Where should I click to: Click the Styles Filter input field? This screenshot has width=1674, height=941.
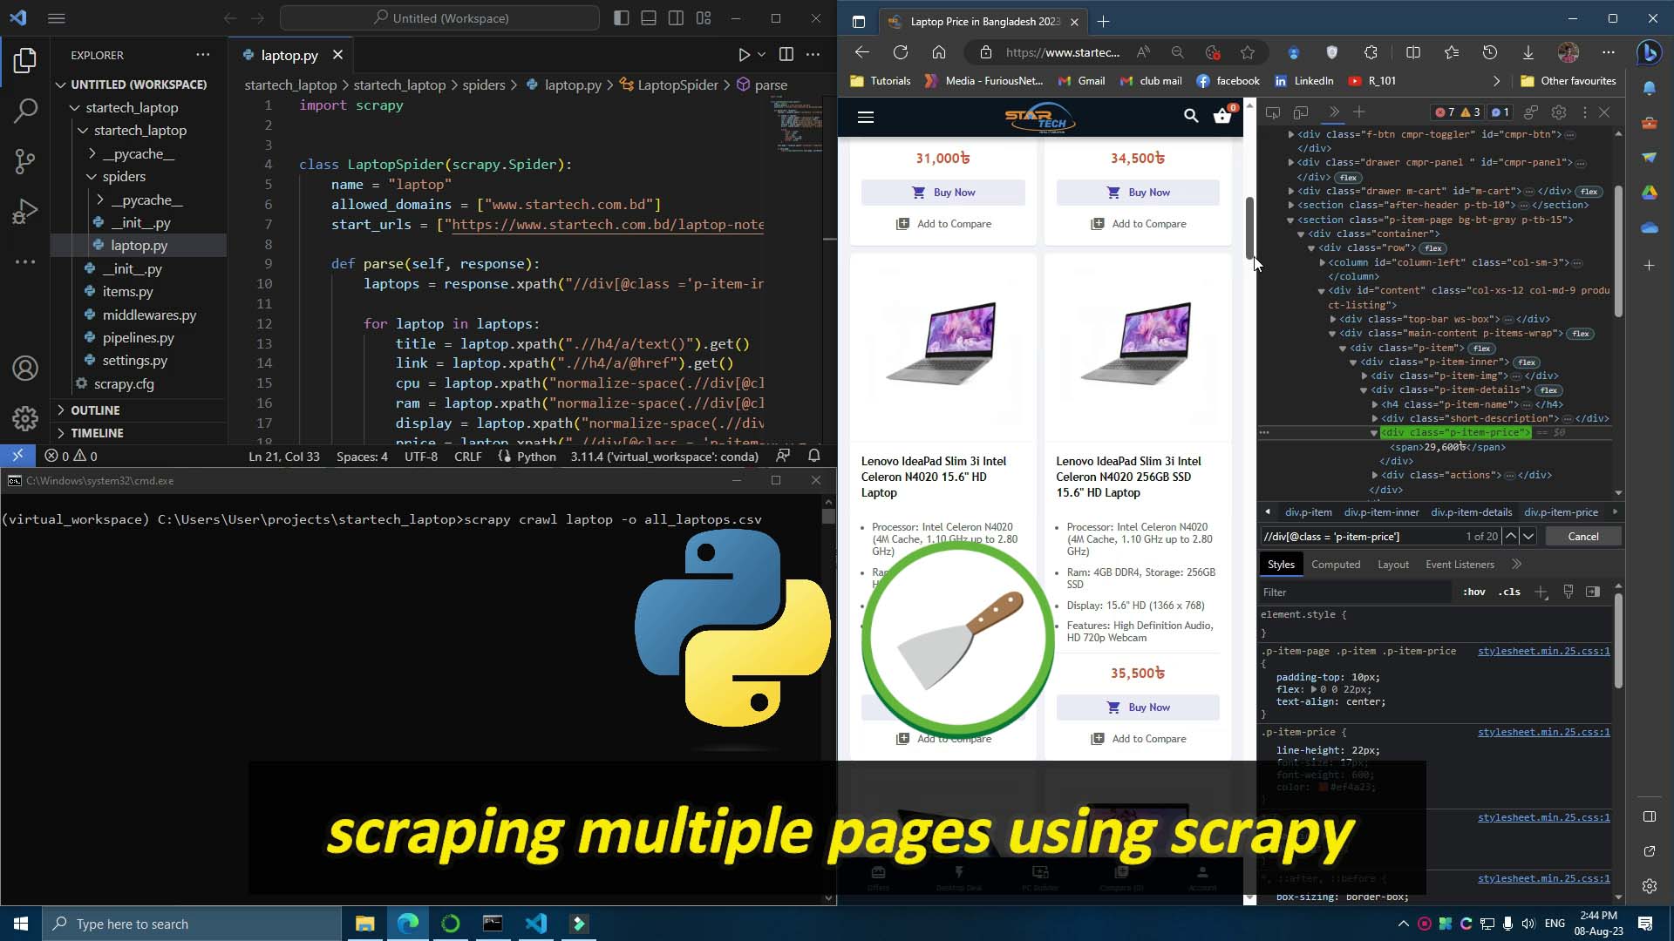1356,592
